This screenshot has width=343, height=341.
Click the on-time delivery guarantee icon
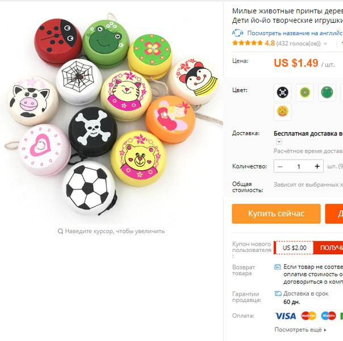278,293
